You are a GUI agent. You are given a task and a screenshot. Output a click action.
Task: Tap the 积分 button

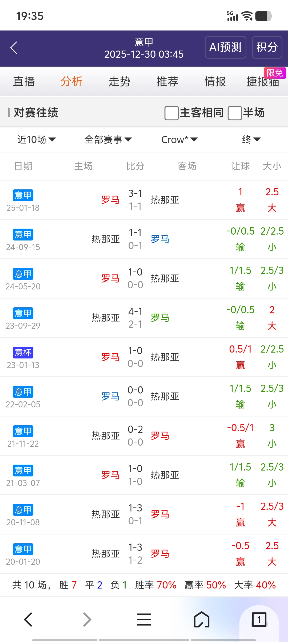[x=267, y=47]
